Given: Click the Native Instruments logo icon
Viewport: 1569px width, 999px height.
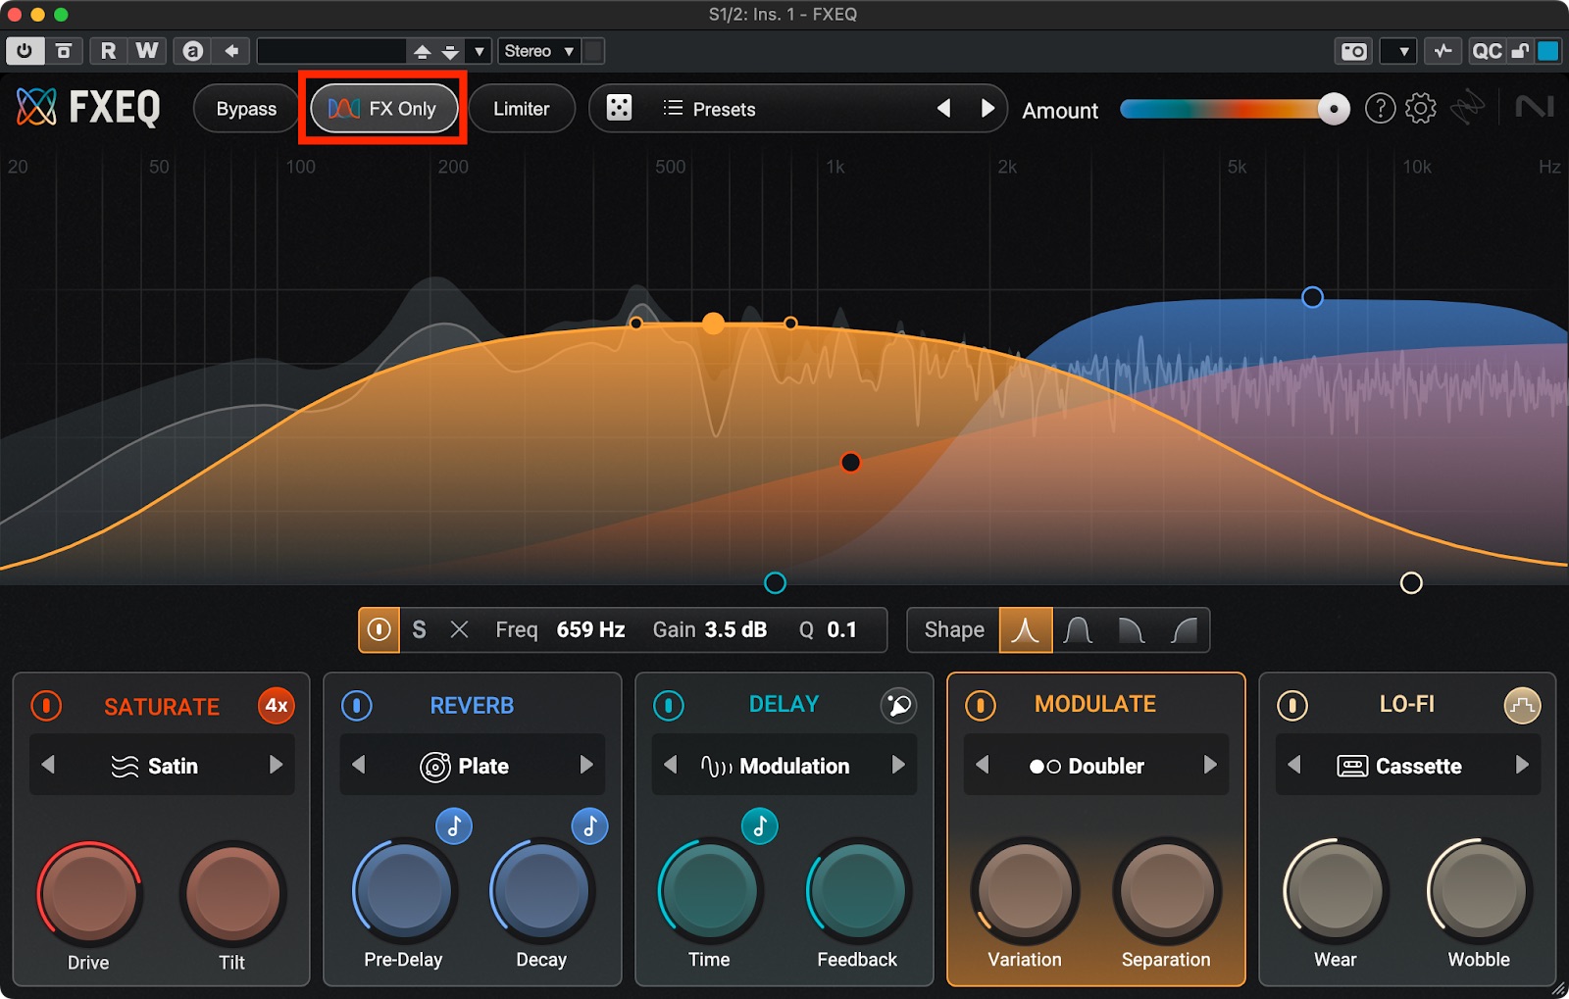Looking at the screenshot, I should (x=1534, y=106).
